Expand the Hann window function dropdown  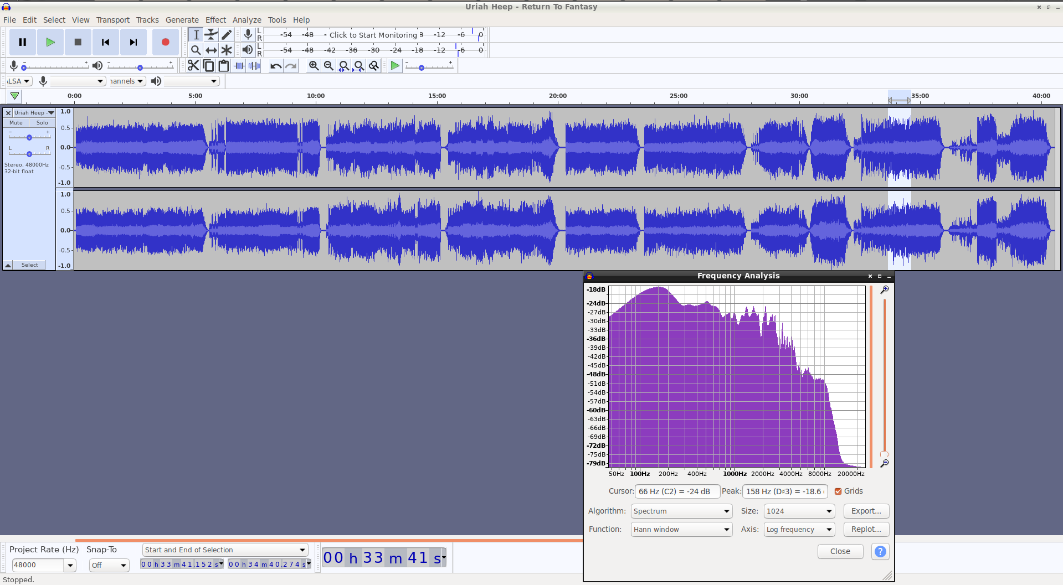coord(681,530)
